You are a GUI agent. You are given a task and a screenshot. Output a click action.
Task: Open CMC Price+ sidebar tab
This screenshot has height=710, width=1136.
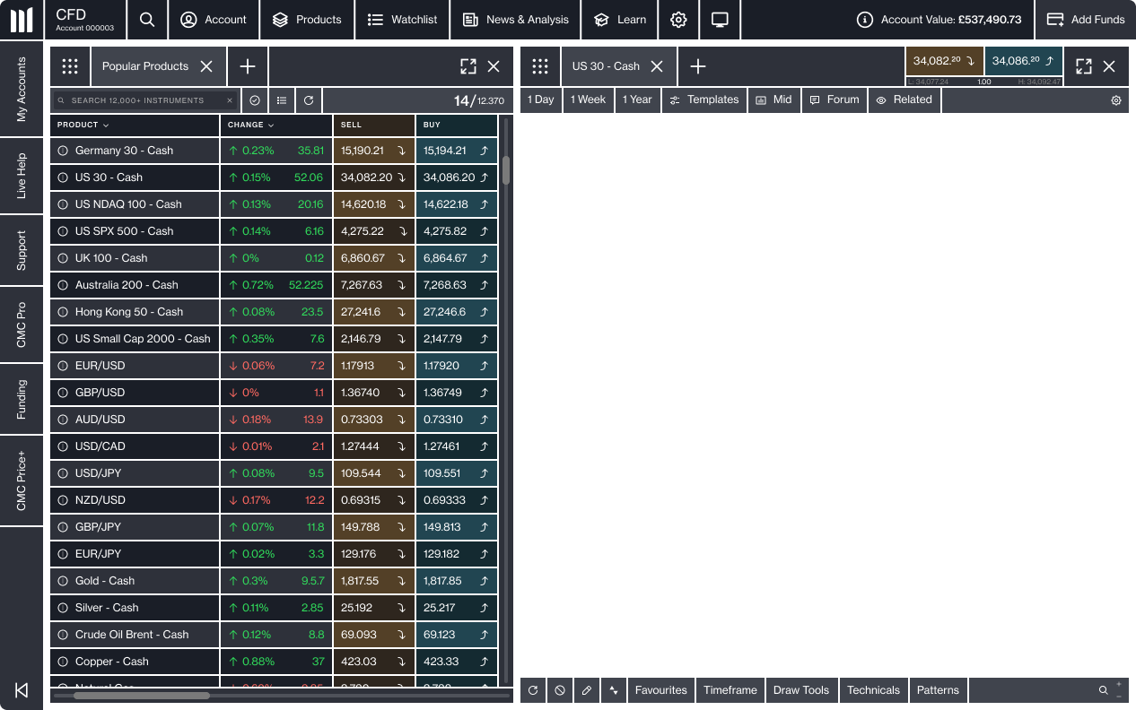(x=22, y=481)
